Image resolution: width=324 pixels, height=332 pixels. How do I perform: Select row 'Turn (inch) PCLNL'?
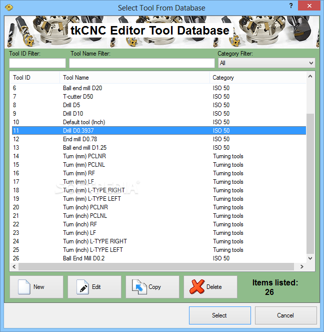coord(159,215)
